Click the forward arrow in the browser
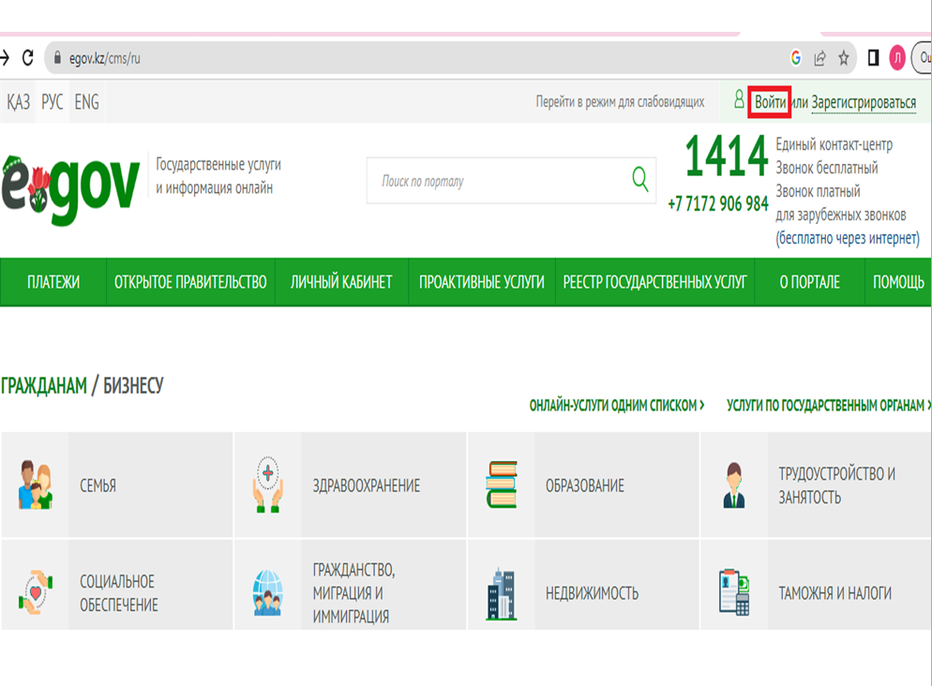 5,57
